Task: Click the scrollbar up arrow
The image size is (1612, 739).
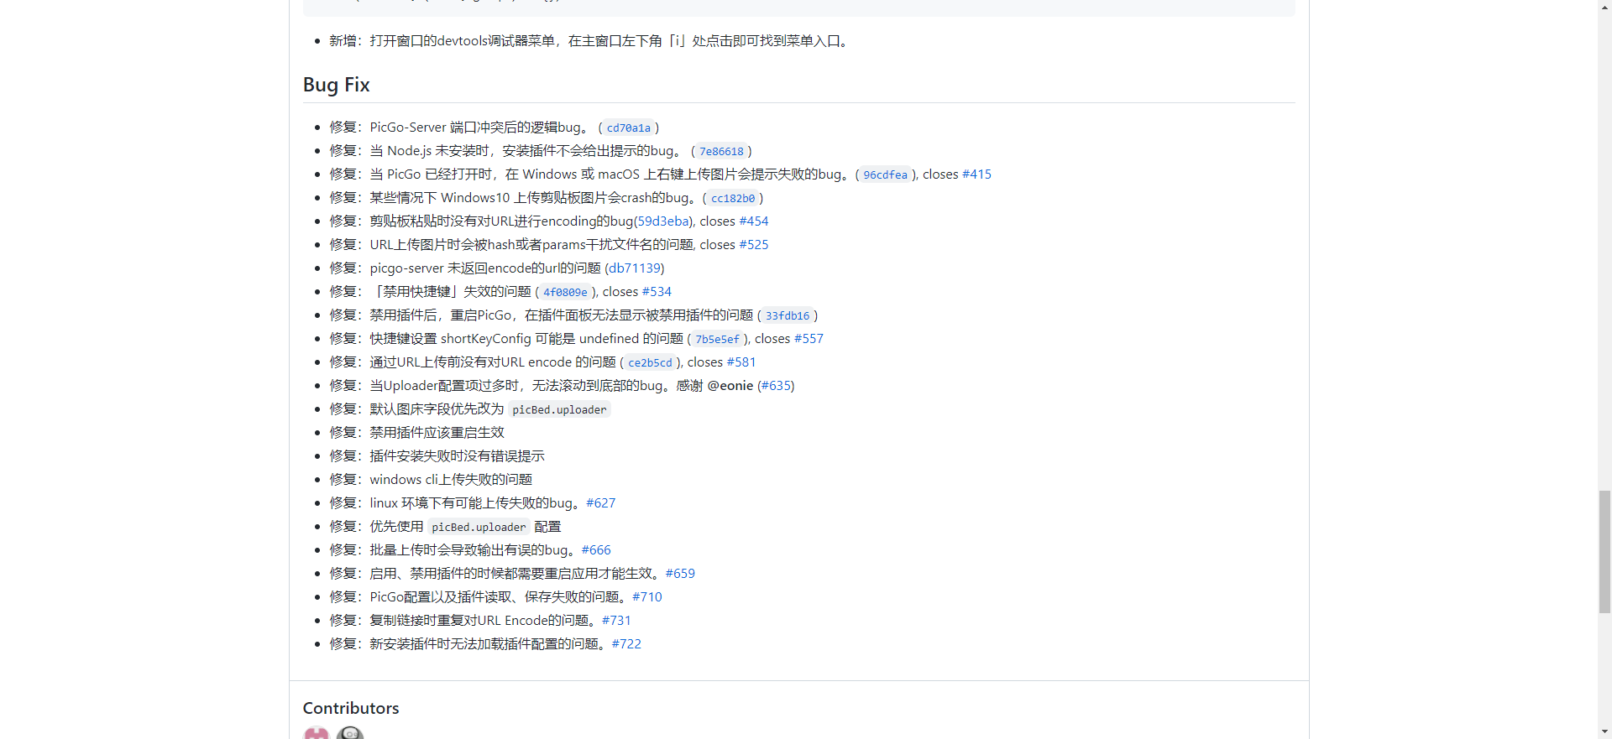Action: (x=1604, y=7)
